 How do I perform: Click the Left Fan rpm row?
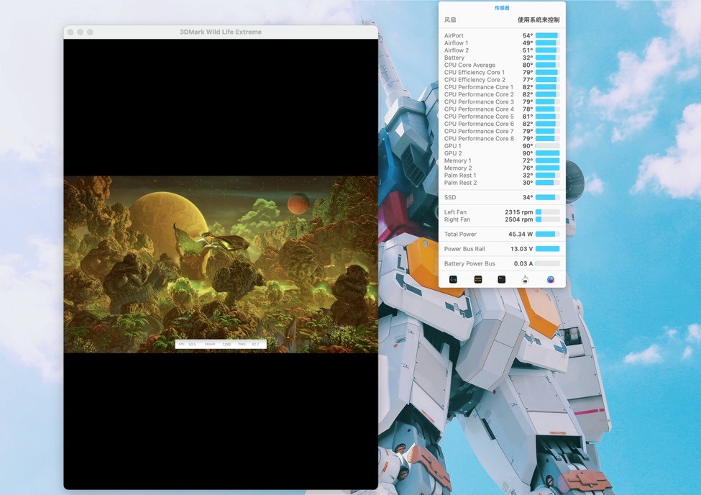[x=502, y=212]
